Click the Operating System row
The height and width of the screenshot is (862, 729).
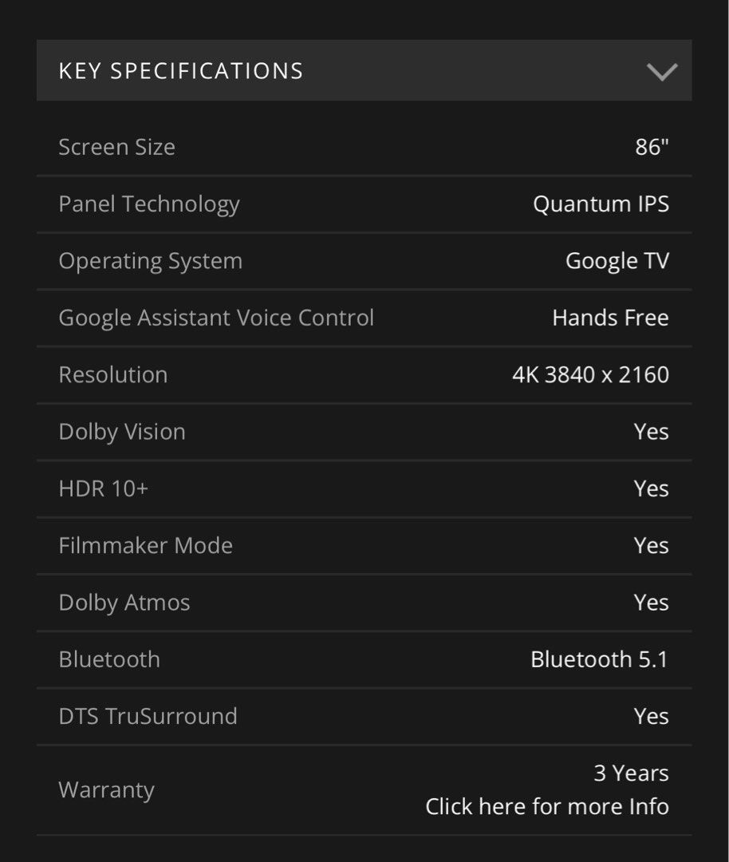[x=150, y=260]
